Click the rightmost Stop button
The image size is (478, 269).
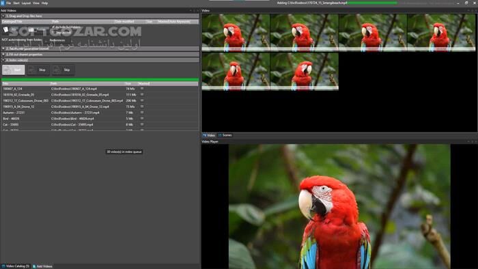pos(63,70)
